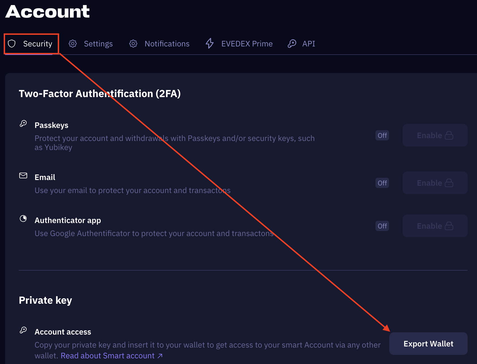
Task: Click the API key icon
Action: pos(292,44)
